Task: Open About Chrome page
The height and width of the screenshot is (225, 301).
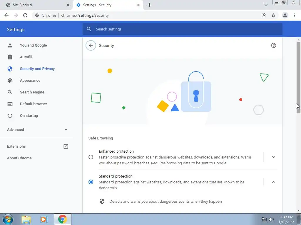Action: (x=19, y=158)
